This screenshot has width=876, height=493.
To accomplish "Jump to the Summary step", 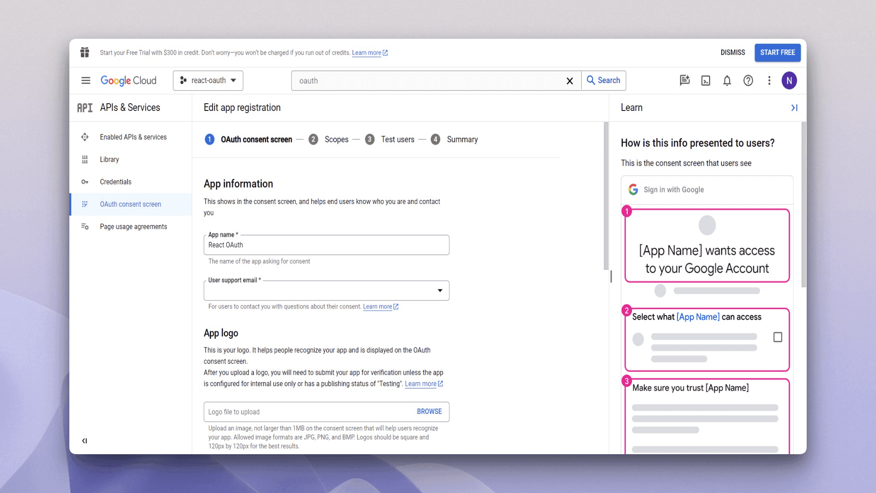I will tap(463, 139).
